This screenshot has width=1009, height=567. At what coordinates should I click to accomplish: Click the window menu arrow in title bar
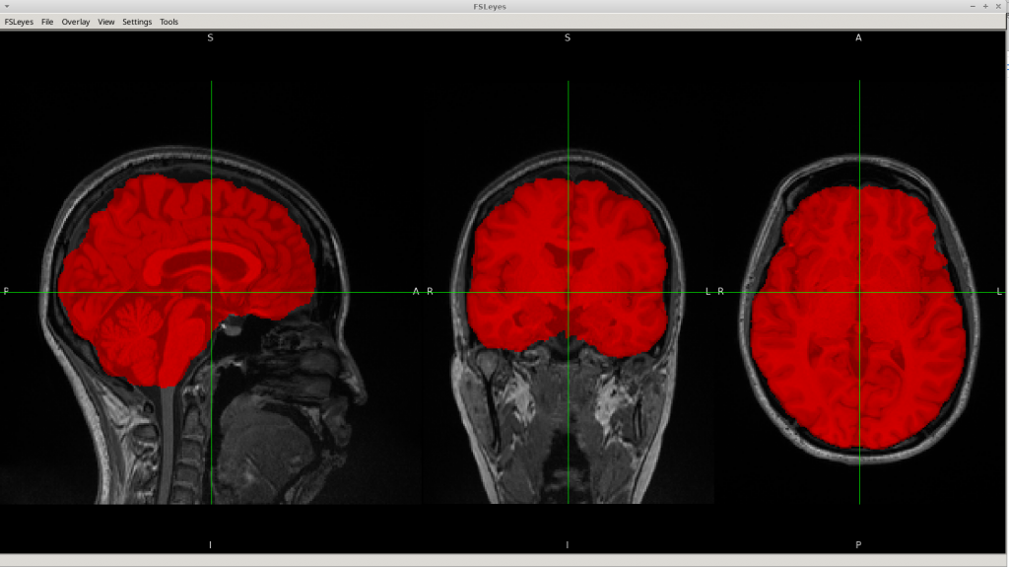pyautogui.click(x=7, y=6)
